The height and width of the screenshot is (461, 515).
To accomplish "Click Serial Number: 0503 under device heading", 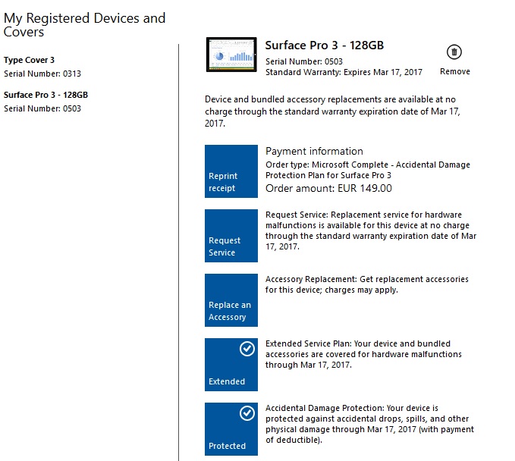I will click(304, 61).
